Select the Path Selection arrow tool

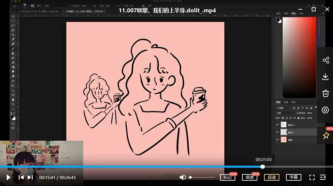(x=13, y=90)
